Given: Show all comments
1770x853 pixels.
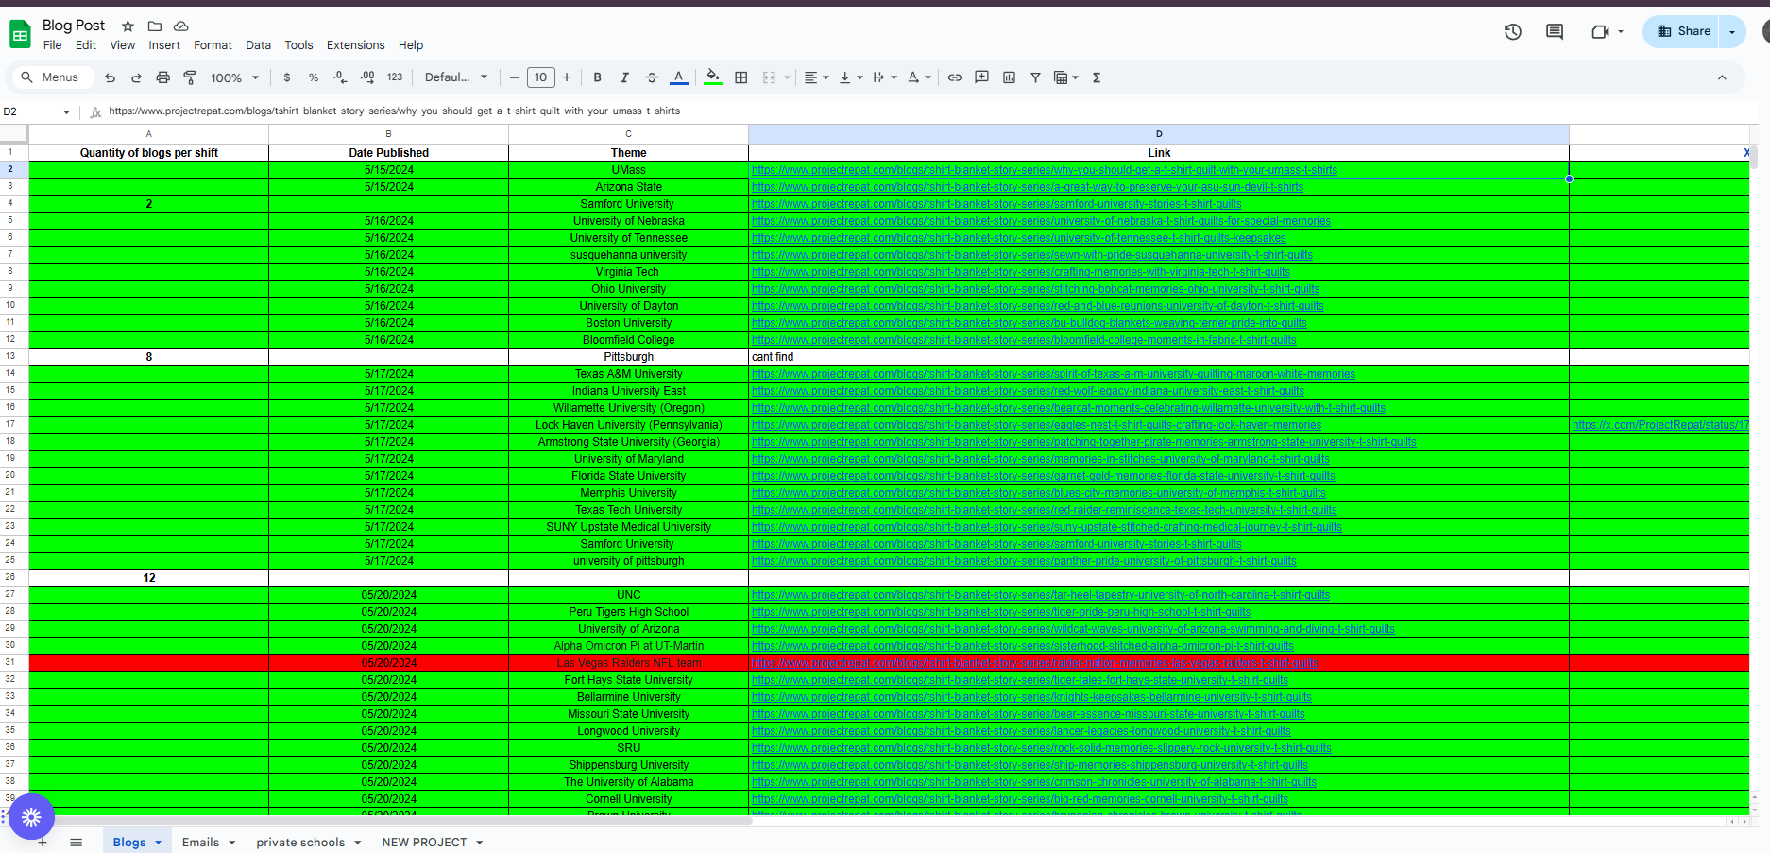Looking at the screenshot, I should pos(1555,31).
